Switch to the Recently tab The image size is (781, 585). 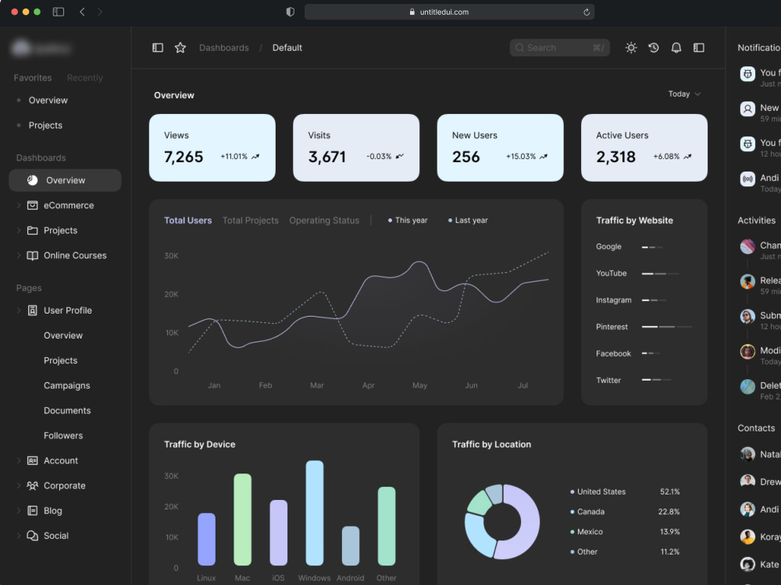[x=84, y=77]
